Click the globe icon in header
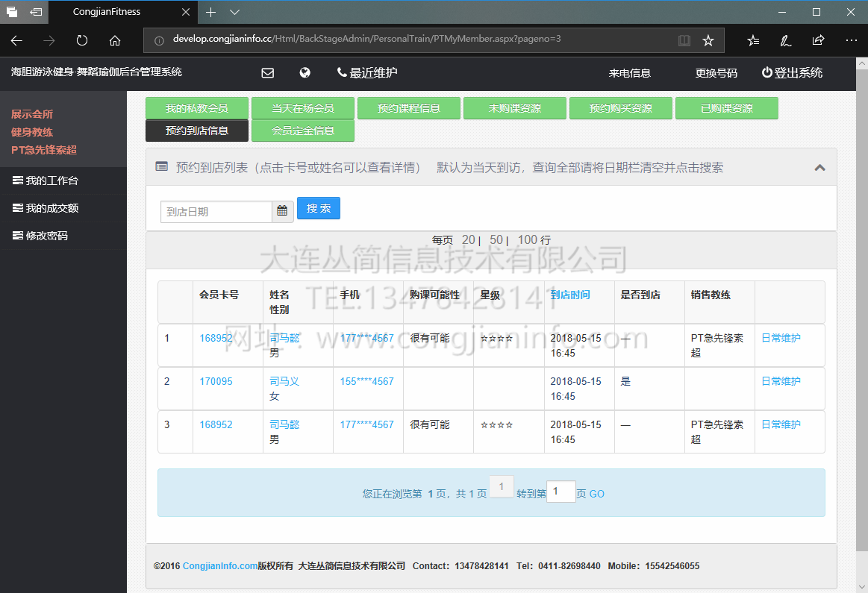The width and height of the screenshot is (868, 593). tap(305, 72)
